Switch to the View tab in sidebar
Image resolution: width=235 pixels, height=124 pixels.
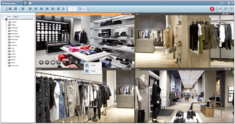pyautogui.click(x=15, y=16)
